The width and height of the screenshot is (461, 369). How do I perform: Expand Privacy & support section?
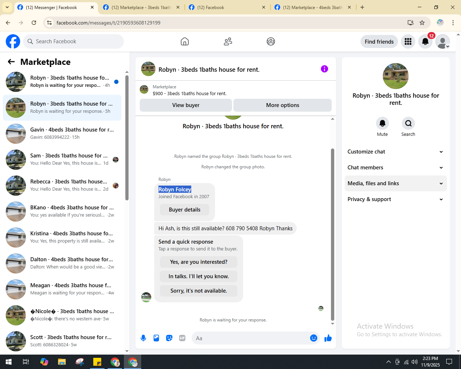[395, 199]
